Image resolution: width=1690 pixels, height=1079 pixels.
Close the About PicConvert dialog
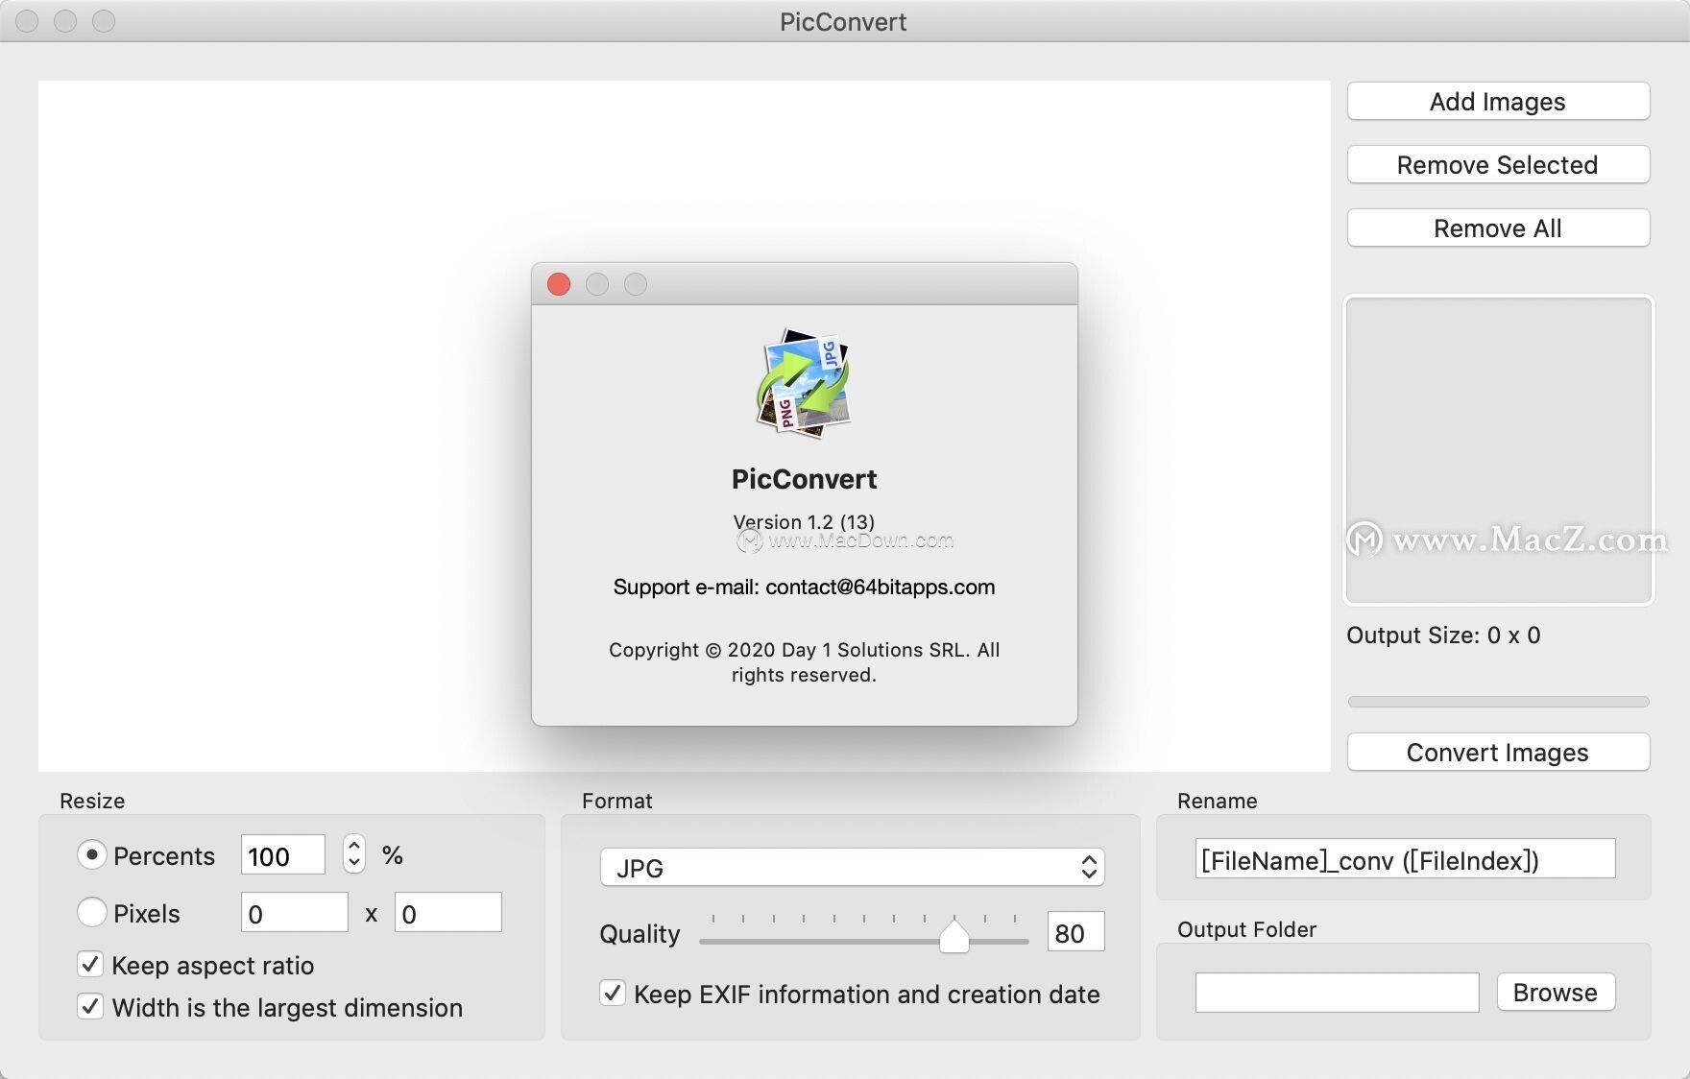[x=559, y=284]
